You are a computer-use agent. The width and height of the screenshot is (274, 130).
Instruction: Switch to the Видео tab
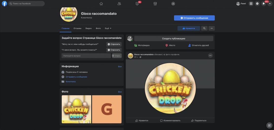(x=89, y=28)
